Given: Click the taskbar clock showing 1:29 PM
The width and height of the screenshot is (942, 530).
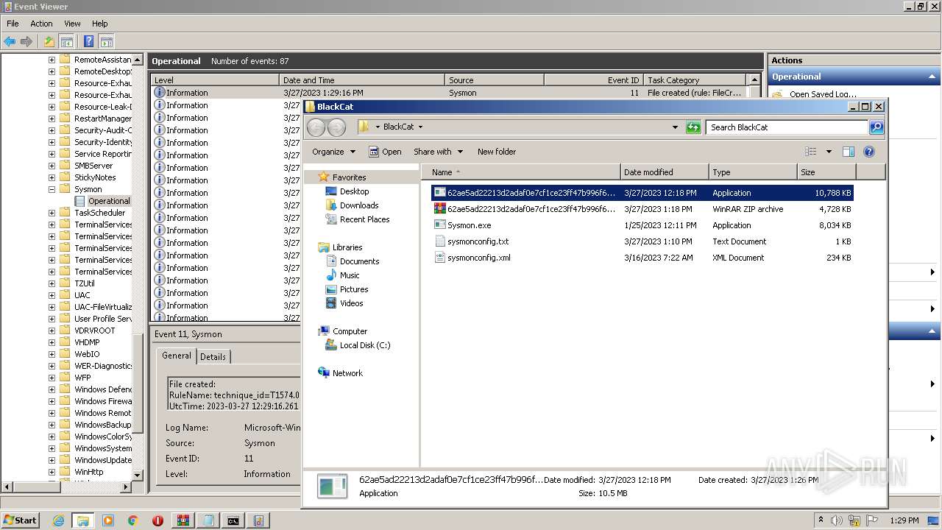Looking at the screenshot, I should (x=904, y=520).
